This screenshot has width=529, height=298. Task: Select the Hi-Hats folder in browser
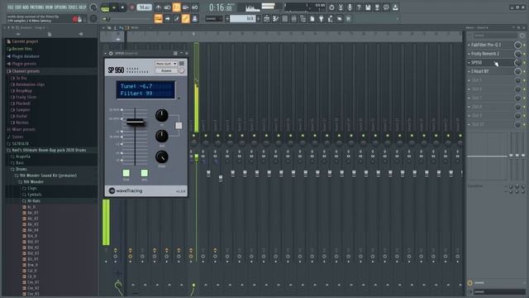(34, 200)
